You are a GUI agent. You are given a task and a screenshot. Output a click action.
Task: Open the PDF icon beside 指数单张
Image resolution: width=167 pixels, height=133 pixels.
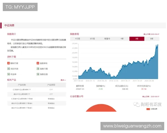[38, 63]
